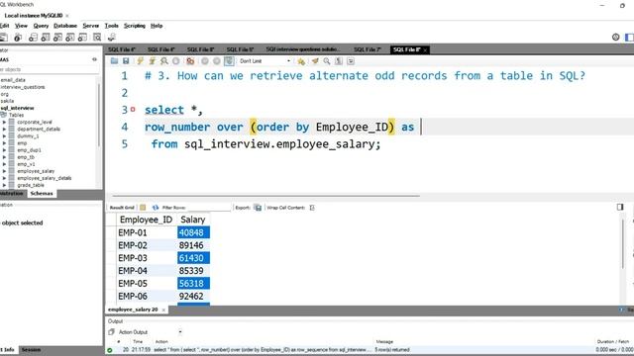Expand the corporate_level table
The height and width of the screenshot is (356, 634).
click(x=4, y=122)
